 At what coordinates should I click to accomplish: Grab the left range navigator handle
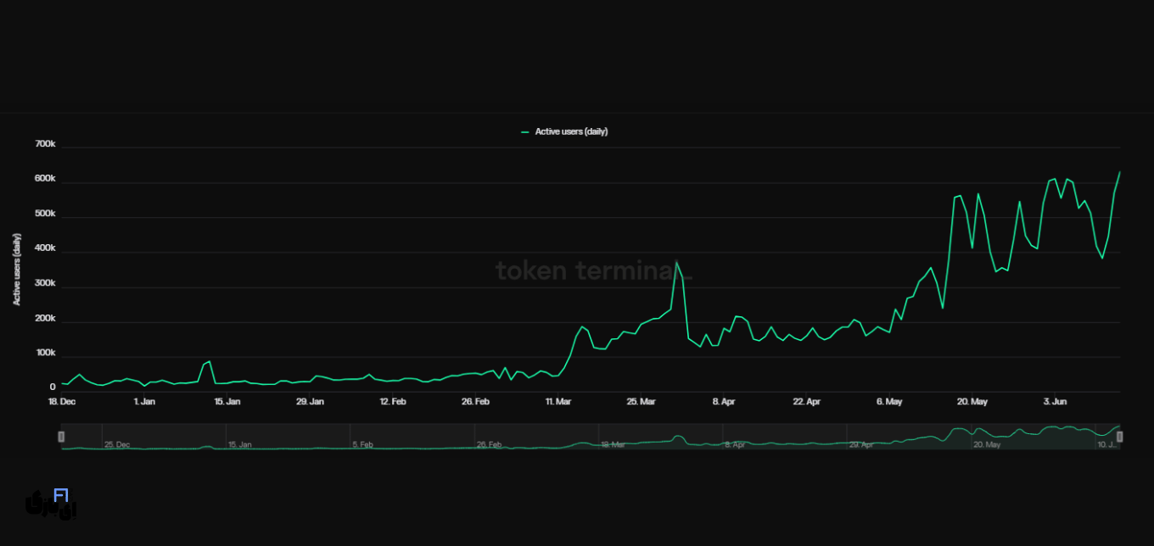click(x=61, y=436)
